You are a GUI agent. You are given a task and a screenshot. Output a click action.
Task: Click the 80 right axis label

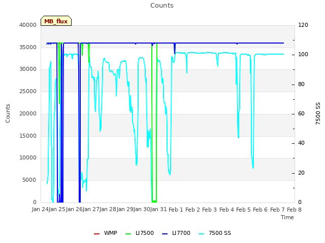(301, 84)
